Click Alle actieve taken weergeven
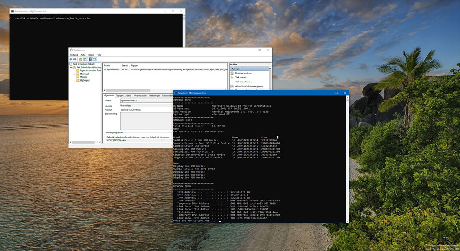This screenshot has width=460, height=251. click(x=249, y=86)
